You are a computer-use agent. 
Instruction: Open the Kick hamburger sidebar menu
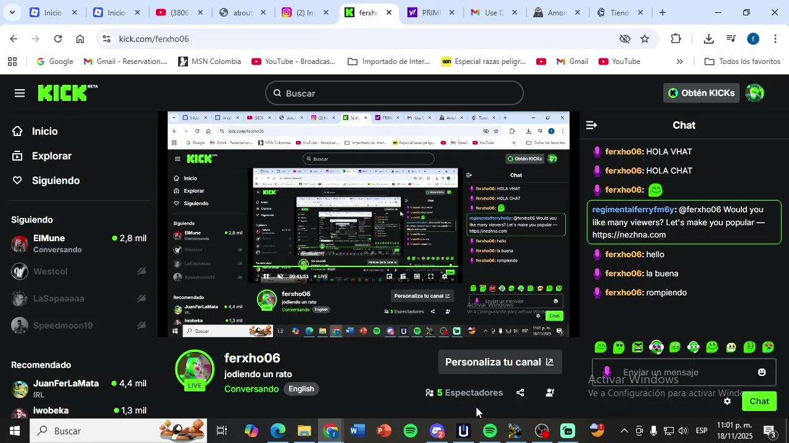click(20, 93)
